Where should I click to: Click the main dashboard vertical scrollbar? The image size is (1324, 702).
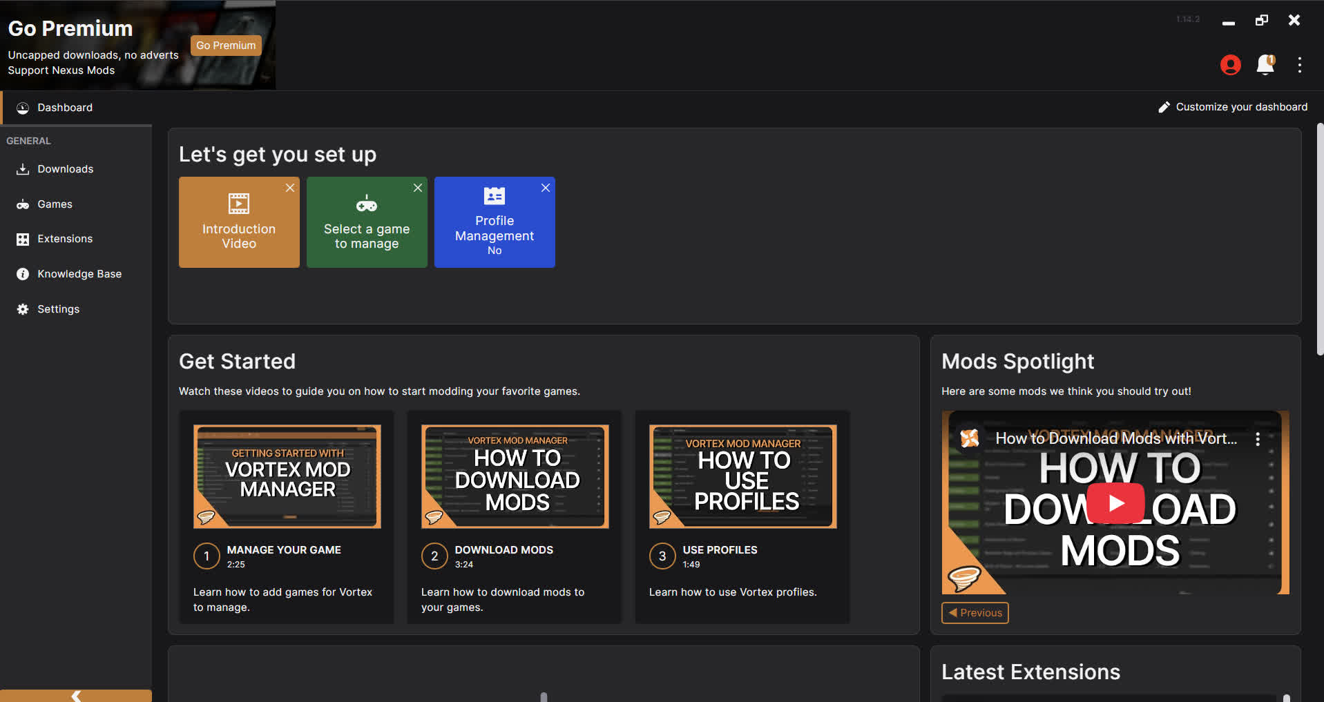(x=1320, y=240)
